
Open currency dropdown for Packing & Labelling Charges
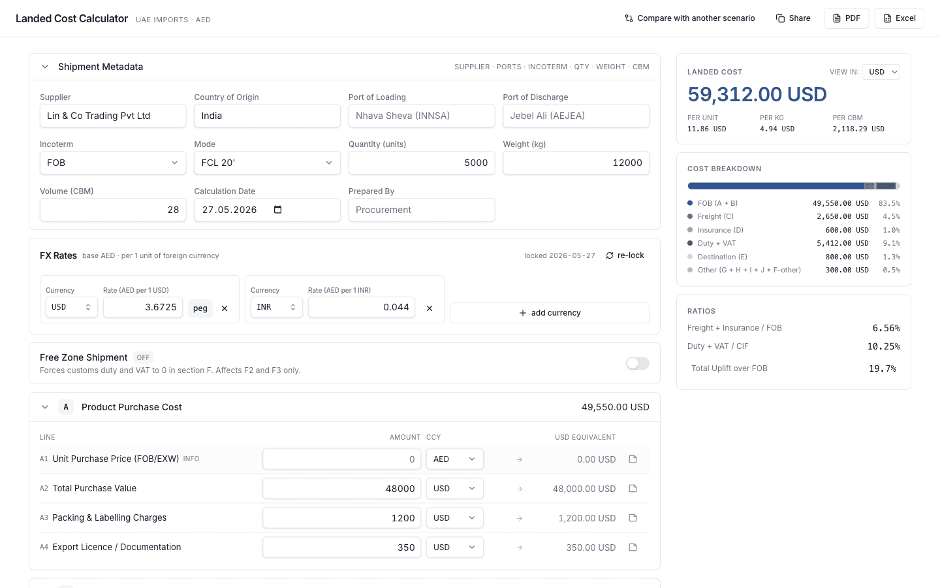[x=455, y=518]
